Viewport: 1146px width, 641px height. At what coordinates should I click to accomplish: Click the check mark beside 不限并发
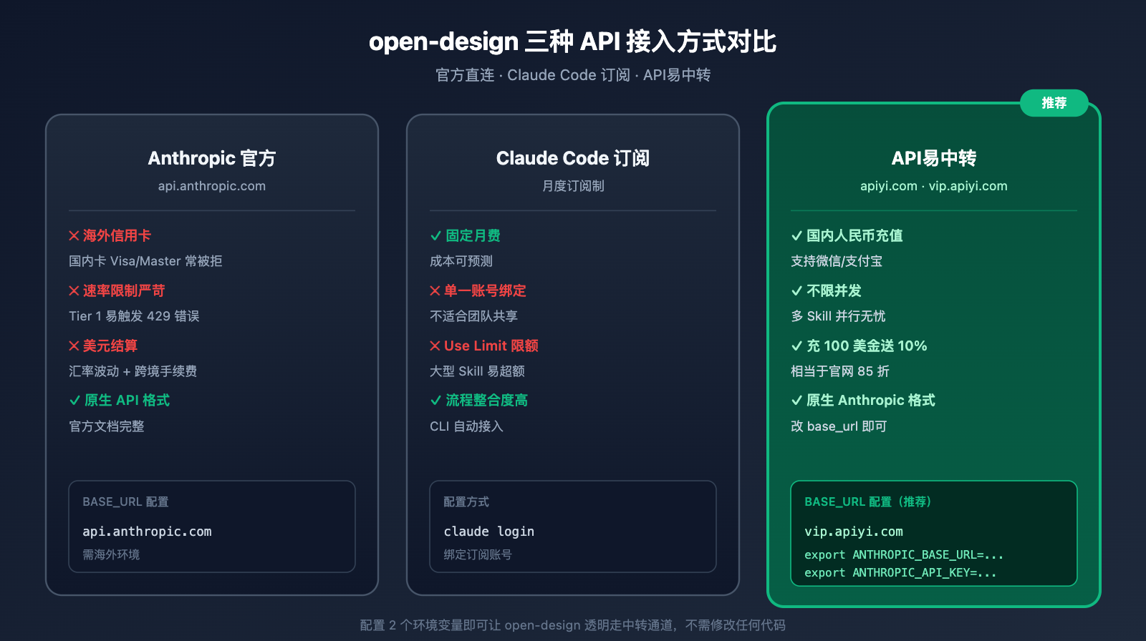tap(796, 290)
